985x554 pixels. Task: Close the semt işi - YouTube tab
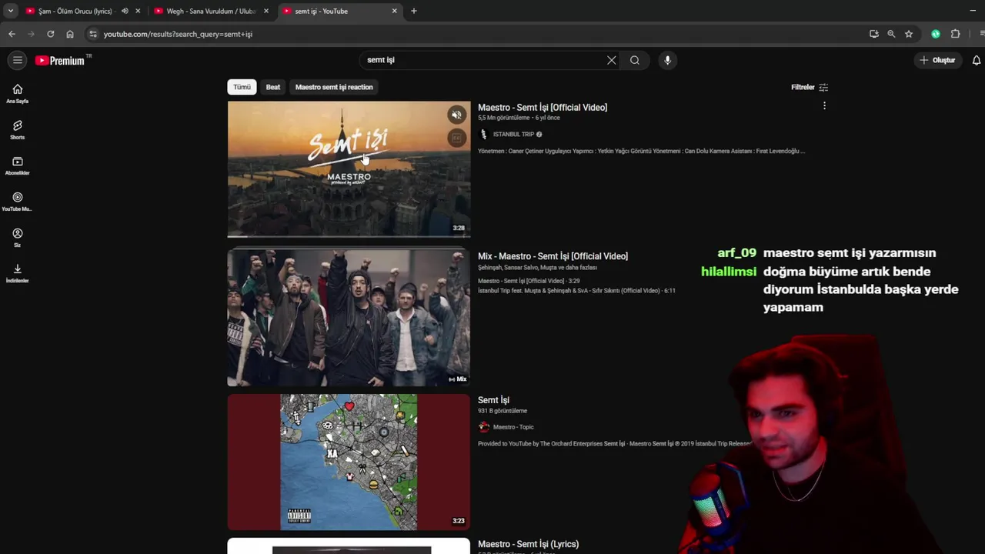395,11
